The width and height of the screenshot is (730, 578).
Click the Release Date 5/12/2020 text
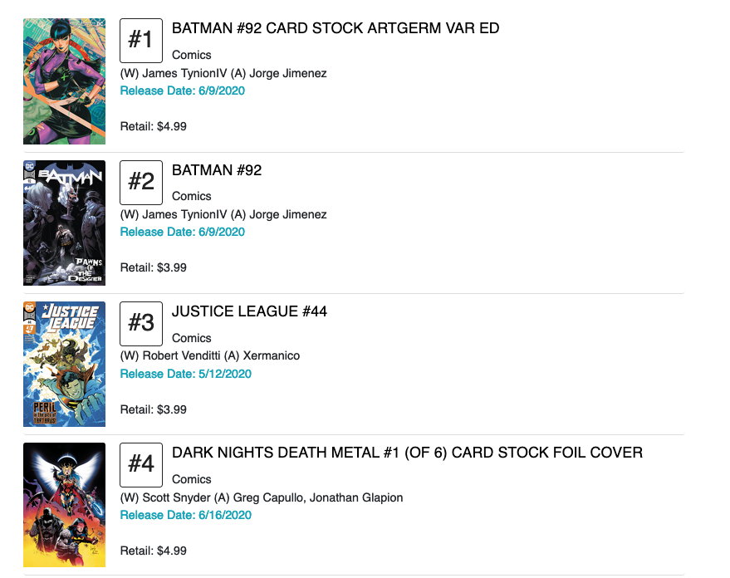point(186,374)
